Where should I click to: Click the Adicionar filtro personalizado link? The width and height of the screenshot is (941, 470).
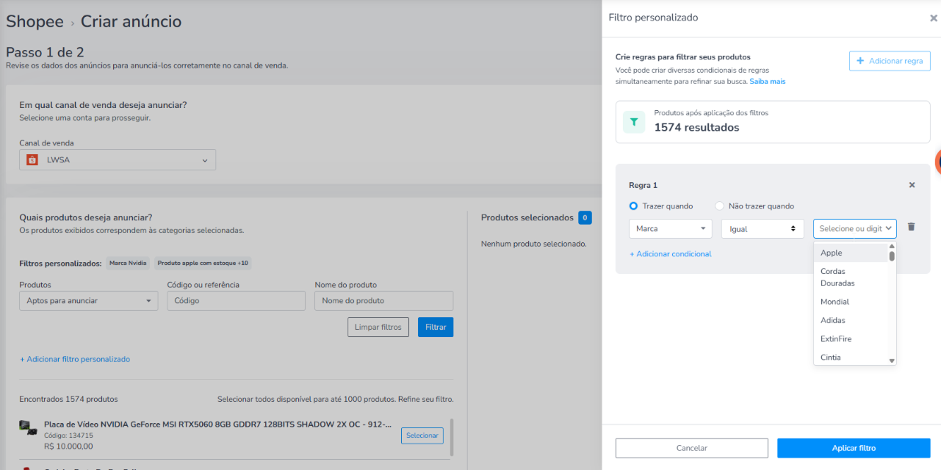click(x=74, y=359)
